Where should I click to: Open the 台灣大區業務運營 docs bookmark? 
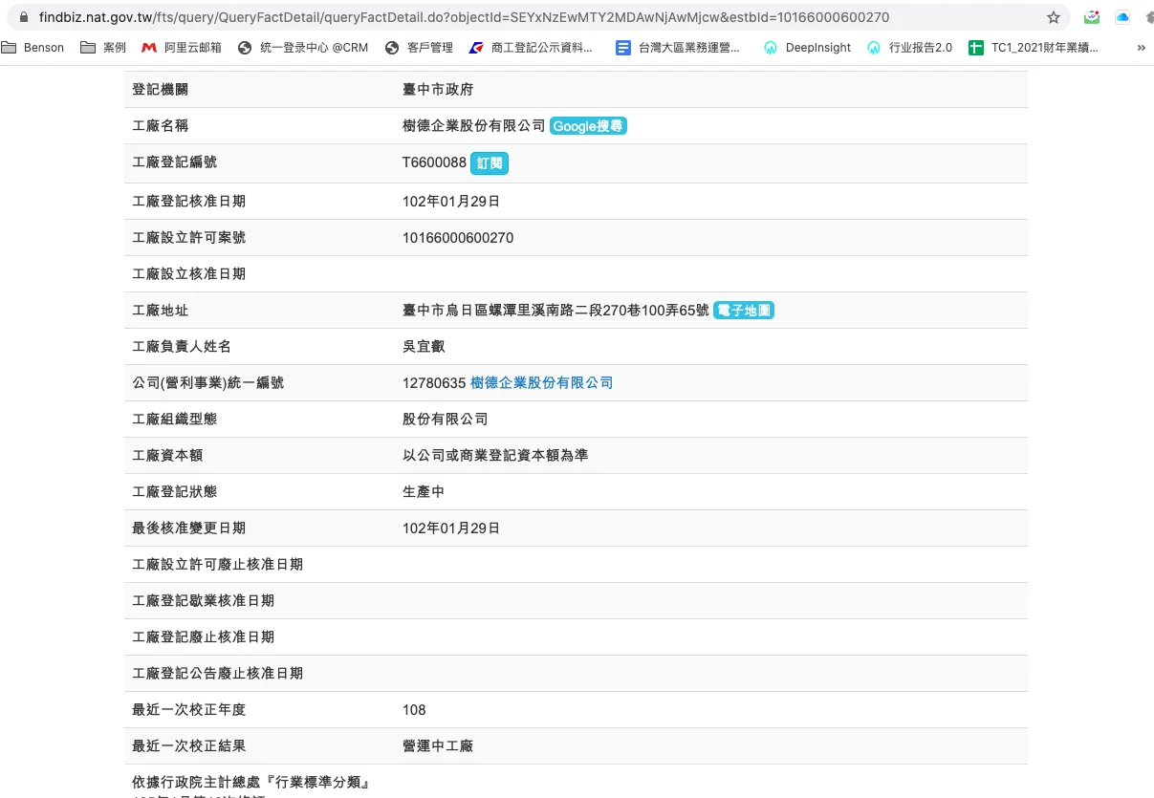pyautogui.click(x=678, y=48)
